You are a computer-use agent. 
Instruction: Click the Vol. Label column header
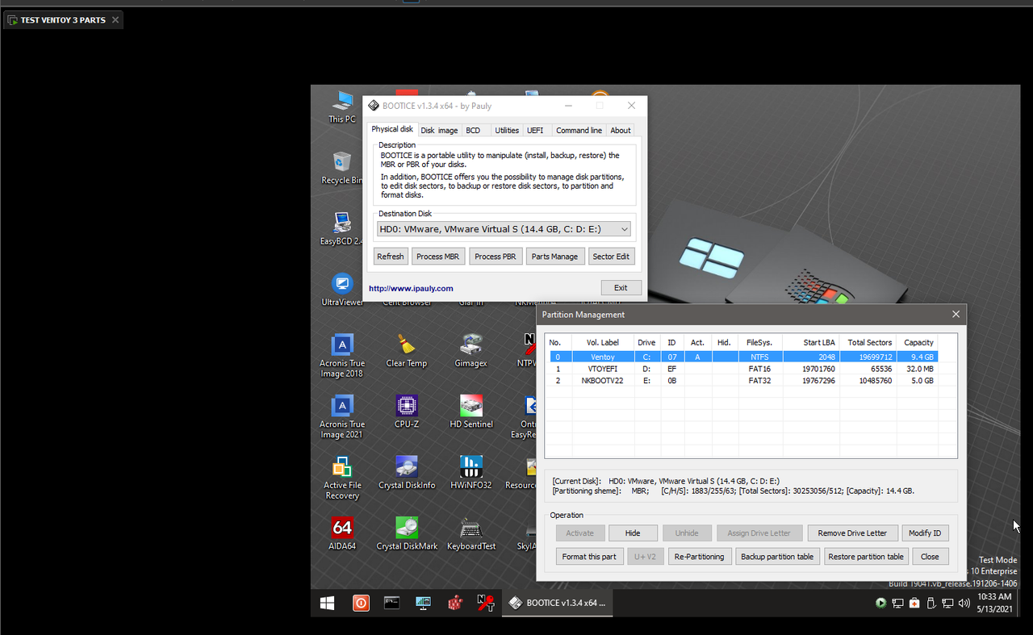pos(602,342)
